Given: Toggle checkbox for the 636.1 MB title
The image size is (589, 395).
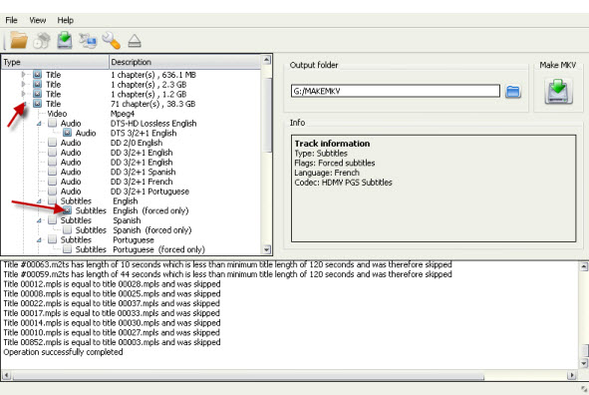Looking at the screenshot, I should tap(37, 75).
